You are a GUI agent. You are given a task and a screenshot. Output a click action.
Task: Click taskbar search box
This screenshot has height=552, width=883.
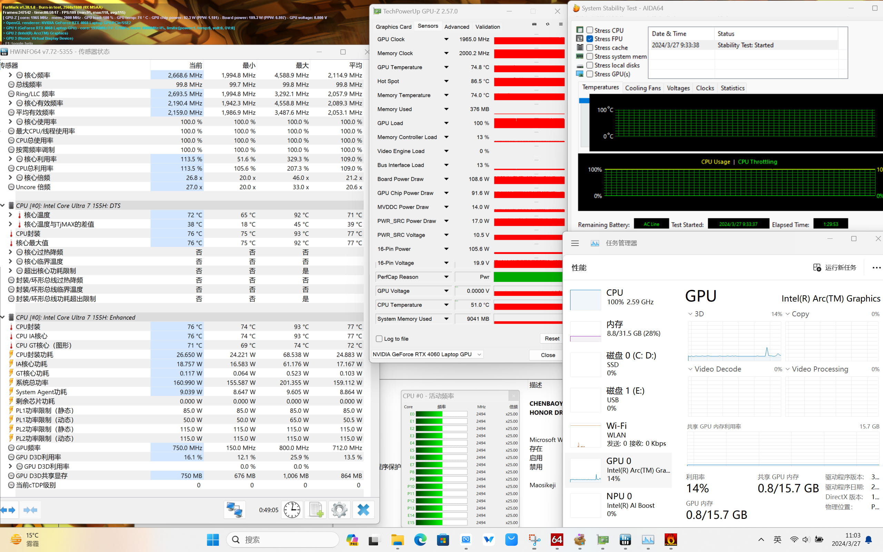coord(283,540)
